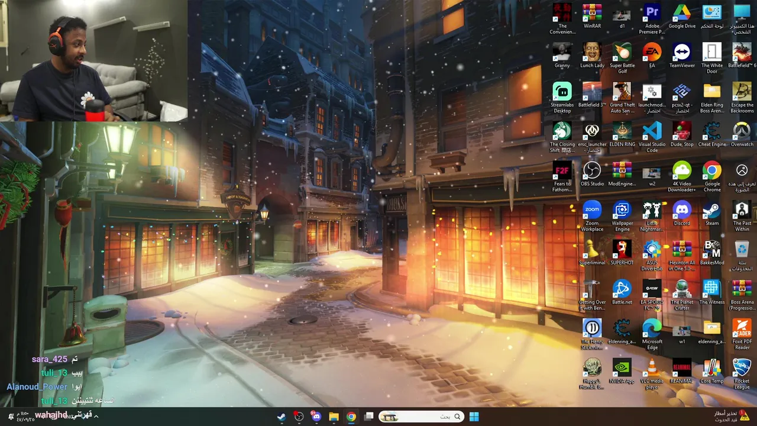Select The Past Within game icon
Screen dimensions: 757x426
[x=742, y=216]
